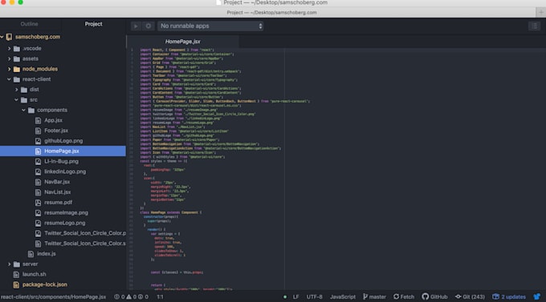546x302 pixels.
Task: Click the resume.pdf file icon
Action: (x=38, y=202)
